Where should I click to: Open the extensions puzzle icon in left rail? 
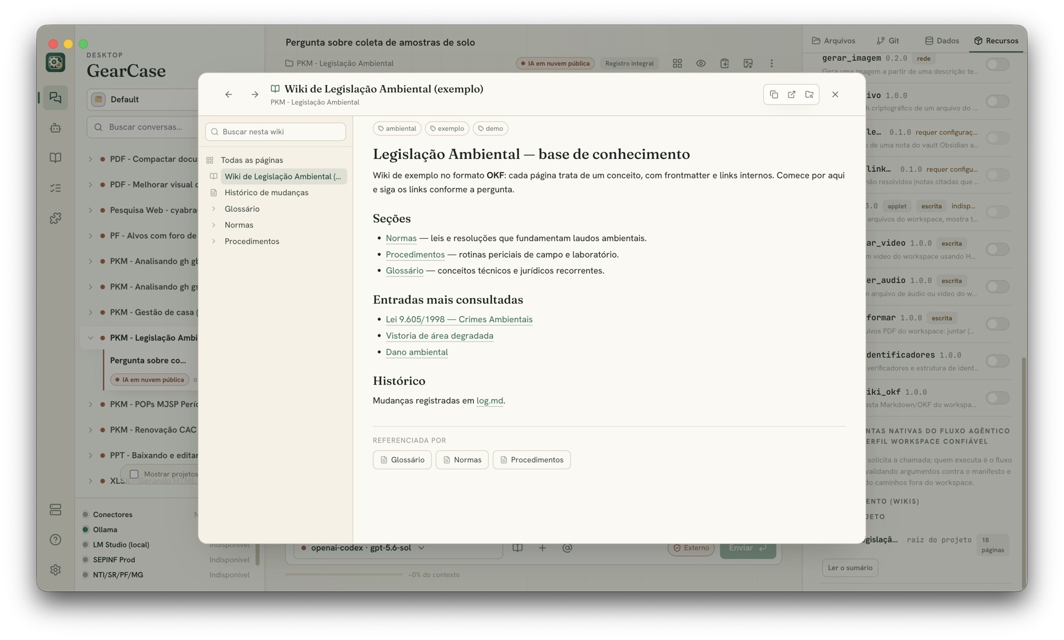[56, 218]
